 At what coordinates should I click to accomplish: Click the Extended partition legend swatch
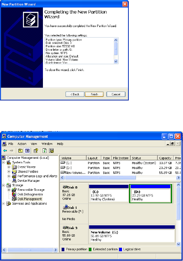(x=90, y=249)
